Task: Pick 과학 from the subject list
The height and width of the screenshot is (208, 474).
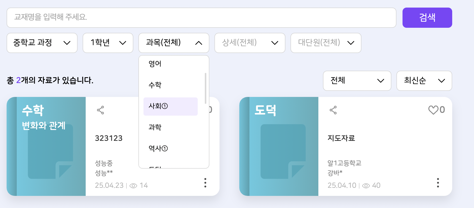Action: pyautogui.click(x=171, y=127)
